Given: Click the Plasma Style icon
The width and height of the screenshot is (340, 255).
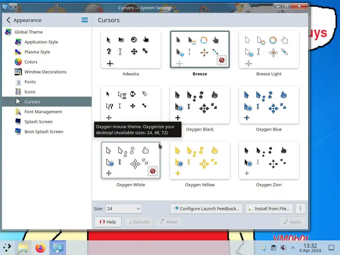Looking at the screenshot, I should pos(18,52).
